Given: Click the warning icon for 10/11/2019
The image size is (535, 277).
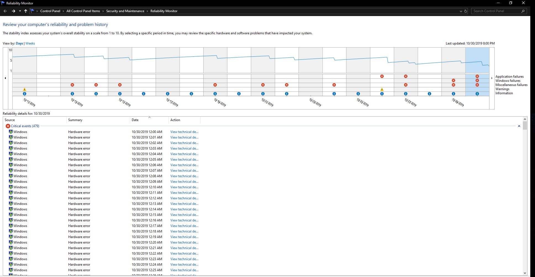Looking at the screenshot, I should pyautogui.click(x=25, y=90).
